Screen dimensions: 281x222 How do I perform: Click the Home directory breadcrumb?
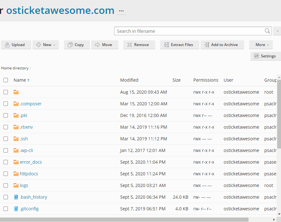point(15,68)
